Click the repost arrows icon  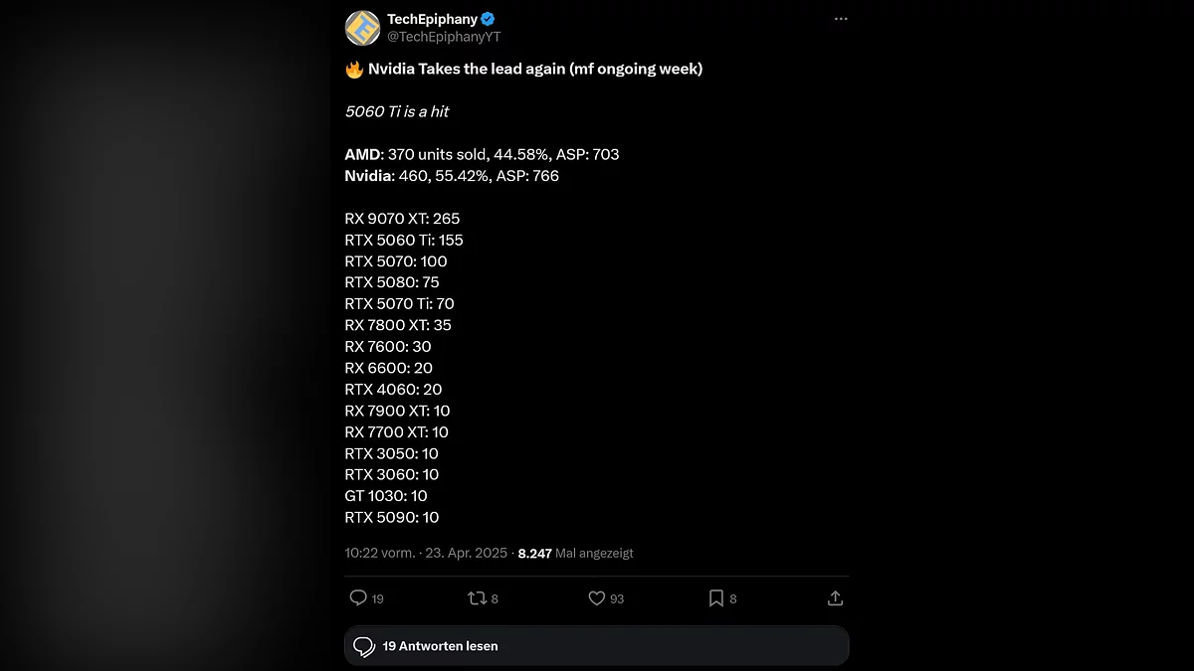click(x=477, y=597)
